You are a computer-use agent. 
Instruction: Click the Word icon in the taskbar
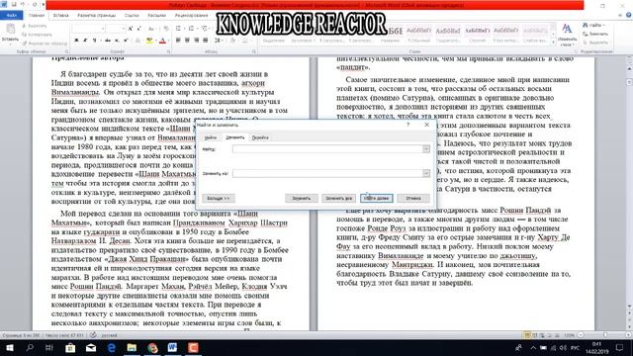point(172,347)
